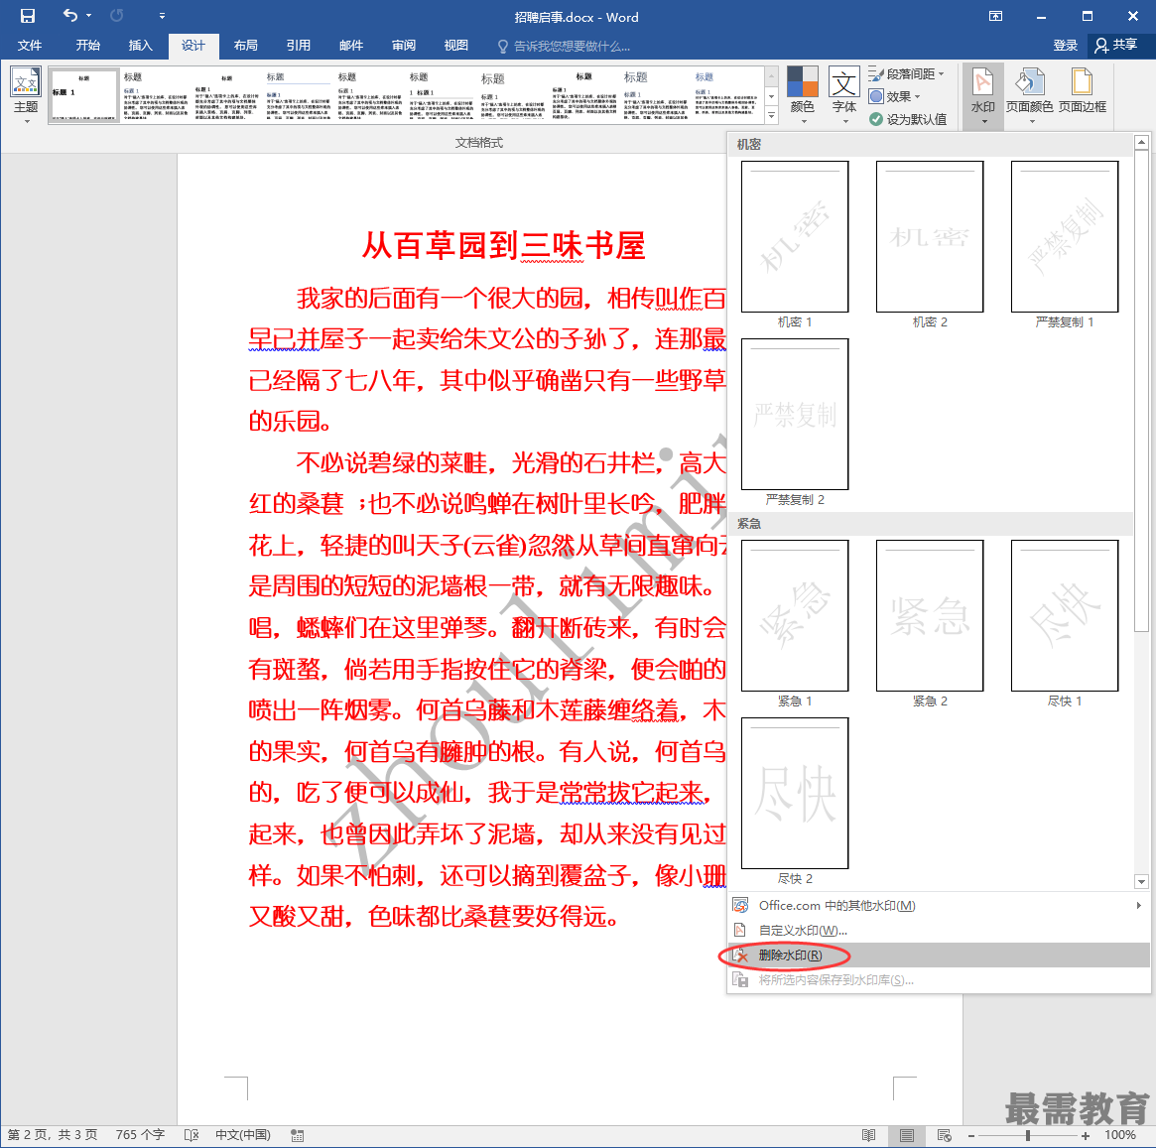Click the macro recording icon in status bar
Viewport: 1156px width, 1148px height.
(297, 1135)
